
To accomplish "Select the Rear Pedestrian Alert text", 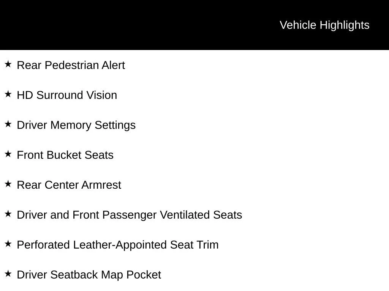I will (x=71, y=65).
